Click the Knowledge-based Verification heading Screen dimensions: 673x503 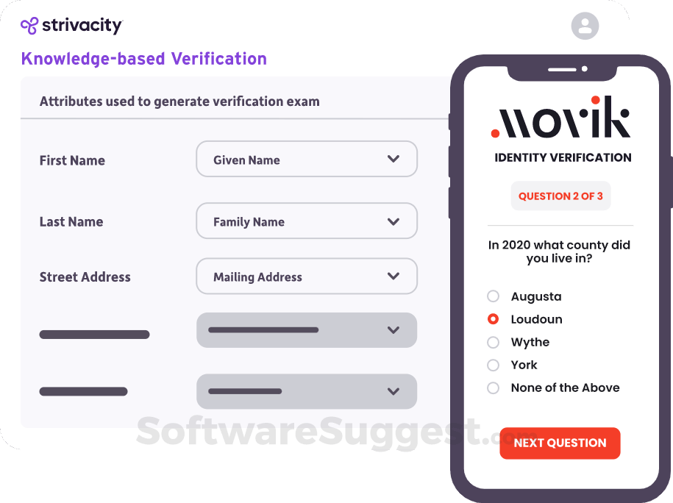pyautogui.click(x=143, y=58)
